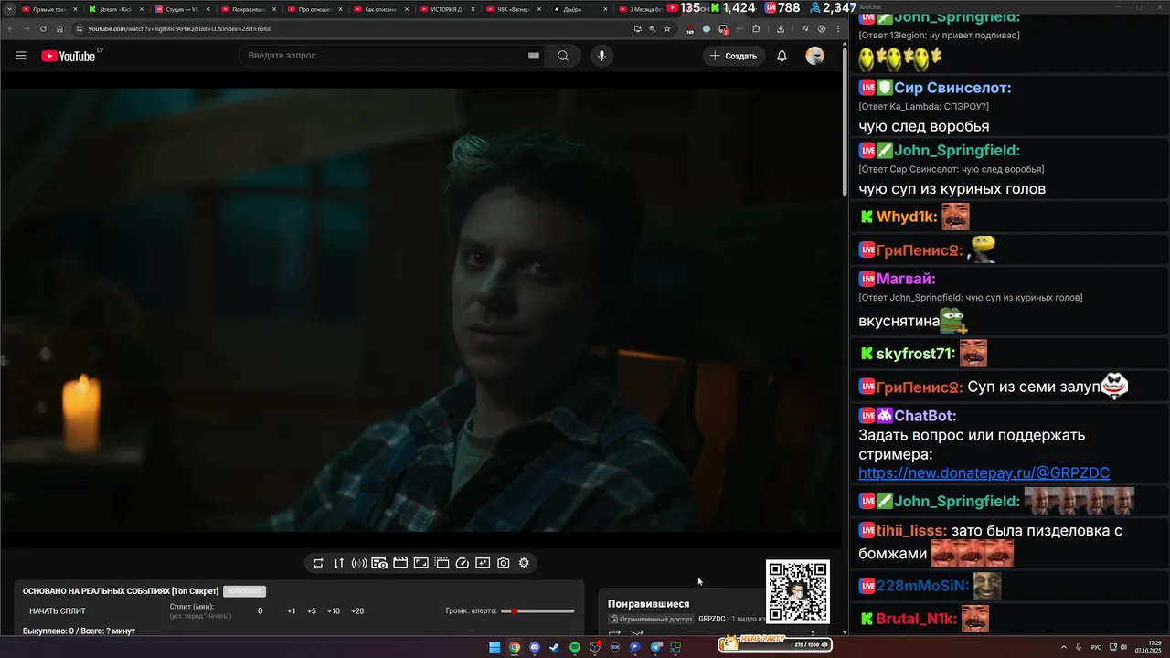This screenshot has width=1170, height=658.
Task: Switch to the 'Про отношения' tab
Action: point(316,9)
